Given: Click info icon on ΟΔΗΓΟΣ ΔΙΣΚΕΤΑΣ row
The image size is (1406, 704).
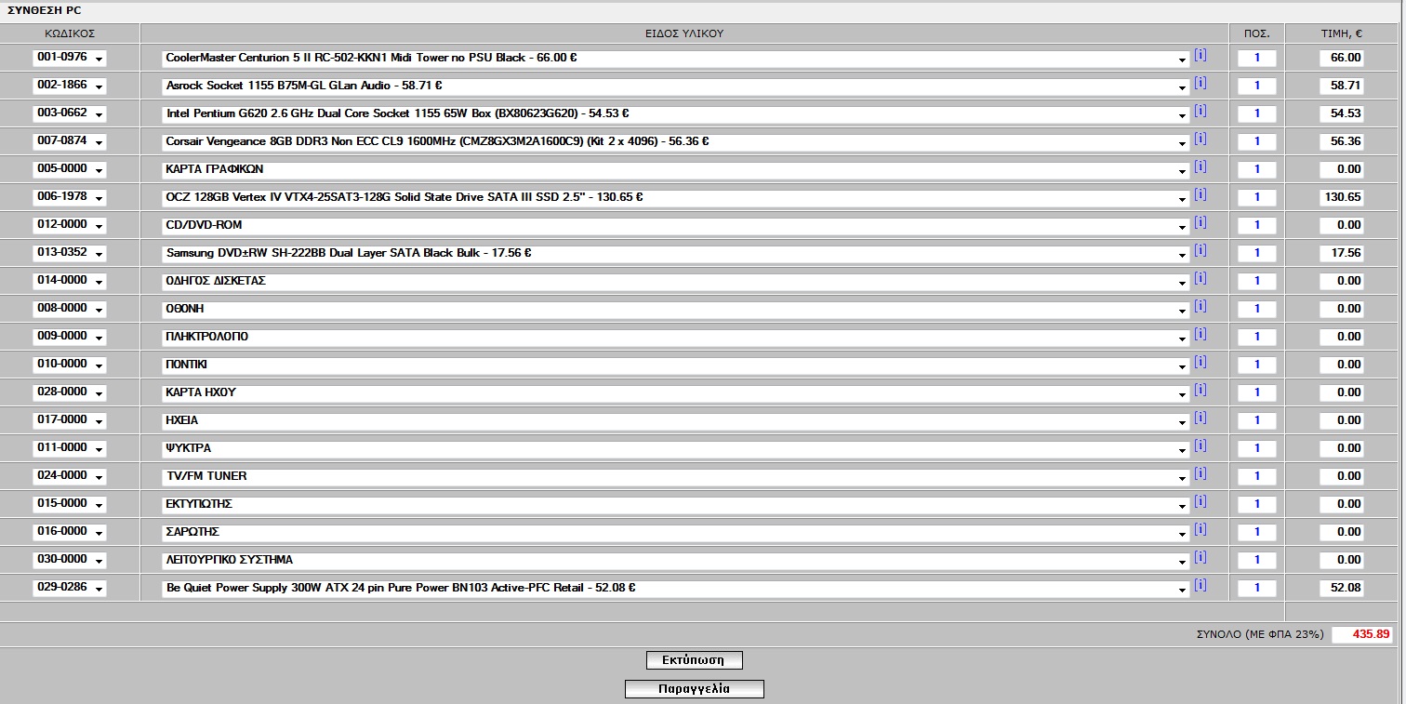Looking at the screenshot, I should click(1200, 278).
